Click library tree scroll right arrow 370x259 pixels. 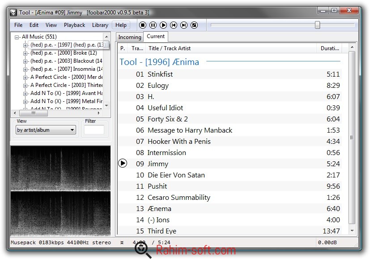[x=99, y=113]
